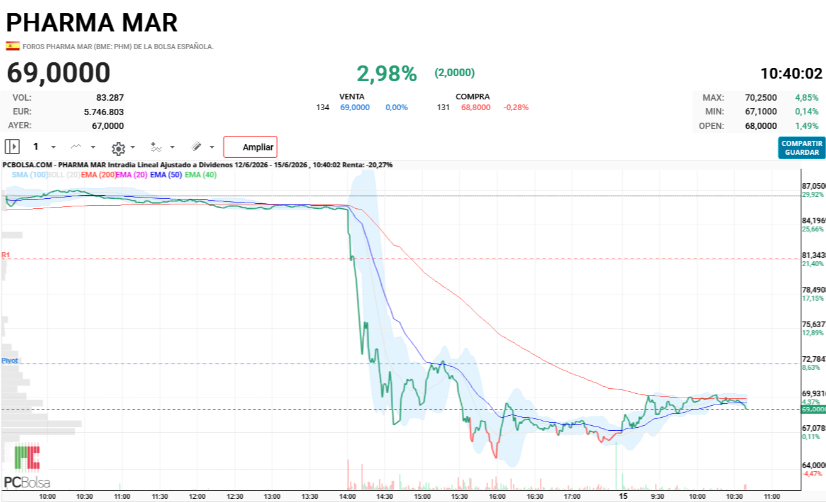This screenshot has width=826, height=502.
Task: Expand the drawing tools dropdown arrow
Action: (212, 147)
